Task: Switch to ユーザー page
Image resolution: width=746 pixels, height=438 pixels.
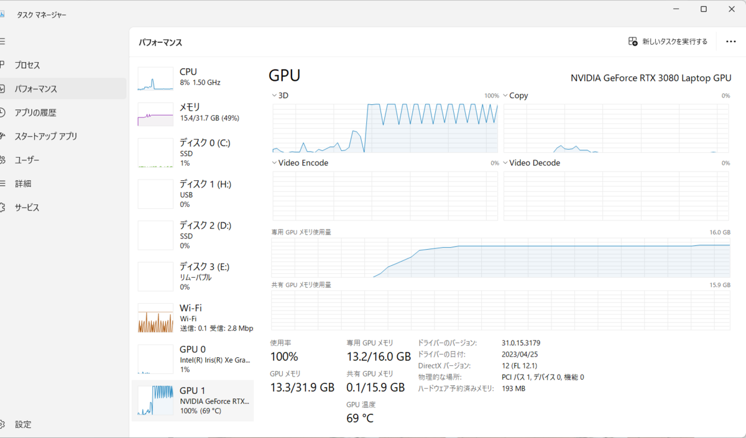Action: coord(63,160)
